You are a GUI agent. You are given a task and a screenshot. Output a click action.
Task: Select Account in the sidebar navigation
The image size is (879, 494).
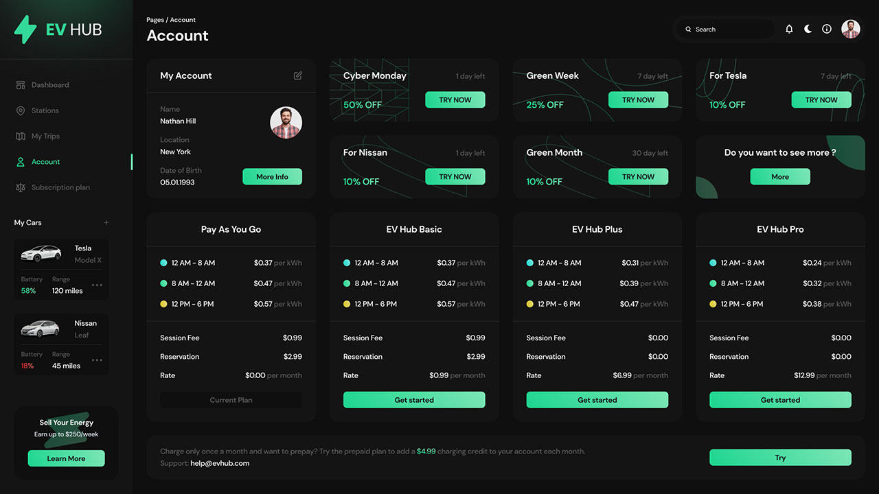(46, 161)
